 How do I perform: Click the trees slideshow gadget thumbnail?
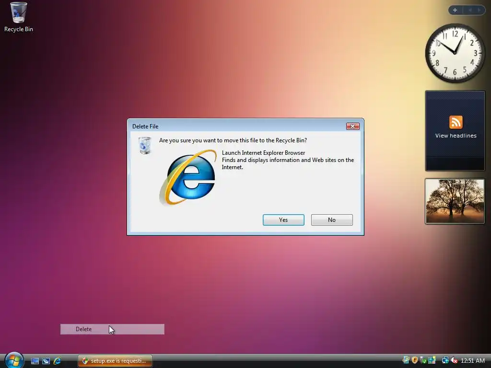click(x=455, y=201)
